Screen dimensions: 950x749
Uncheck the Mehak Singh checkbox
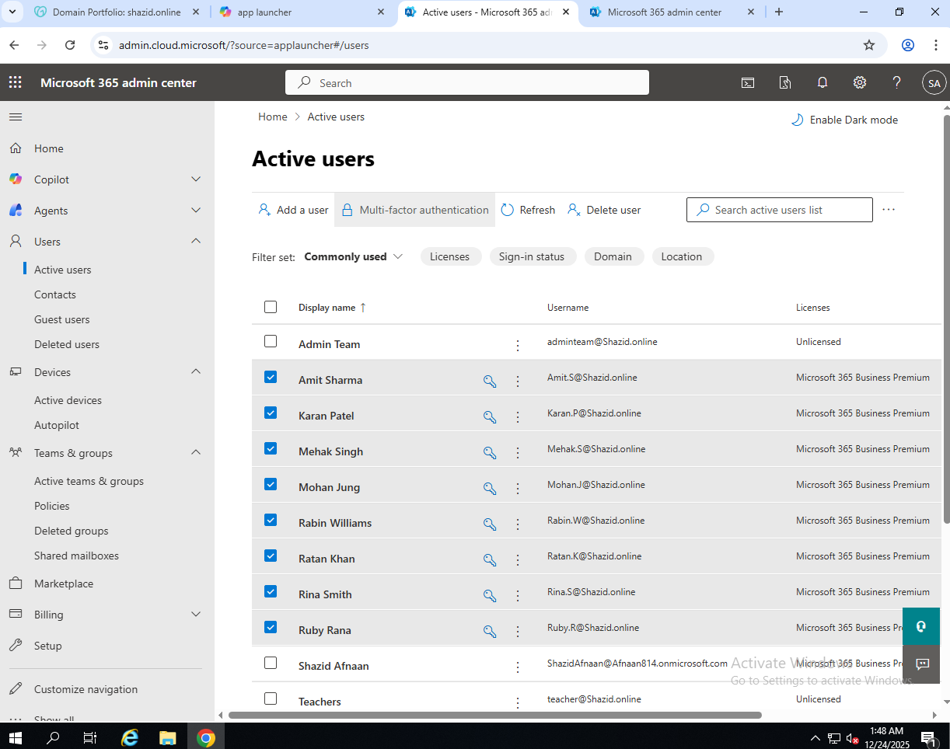(x=271, y=448)
